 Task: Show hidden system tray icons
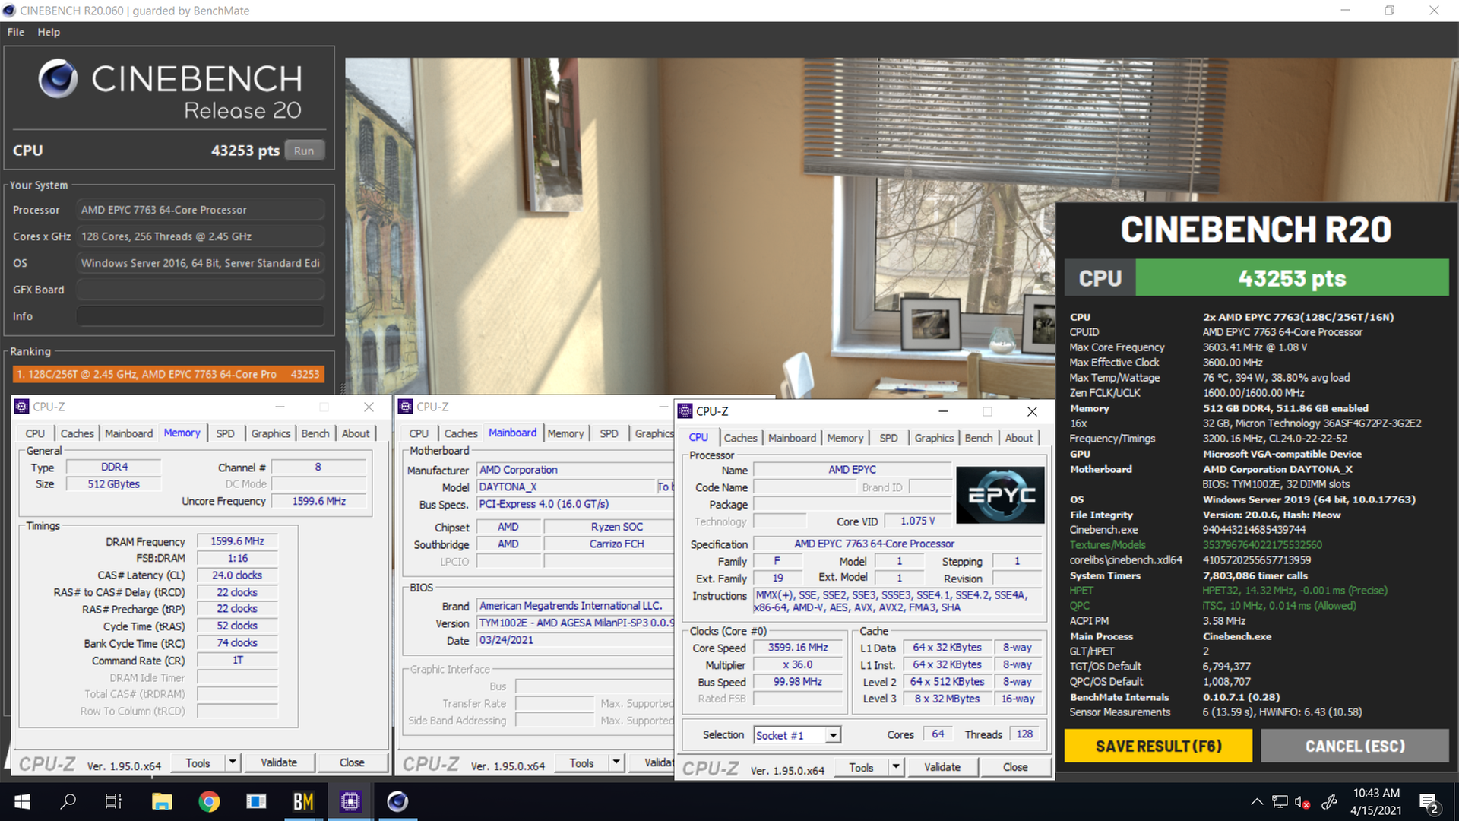(1257, 801)
